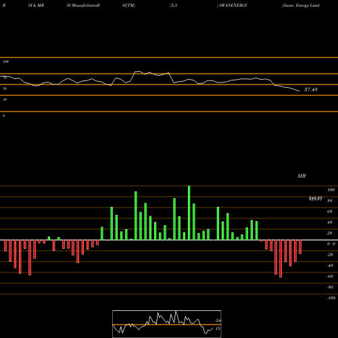Click the RSI axis label 30
338x338 pixels.
coord(5,99)
